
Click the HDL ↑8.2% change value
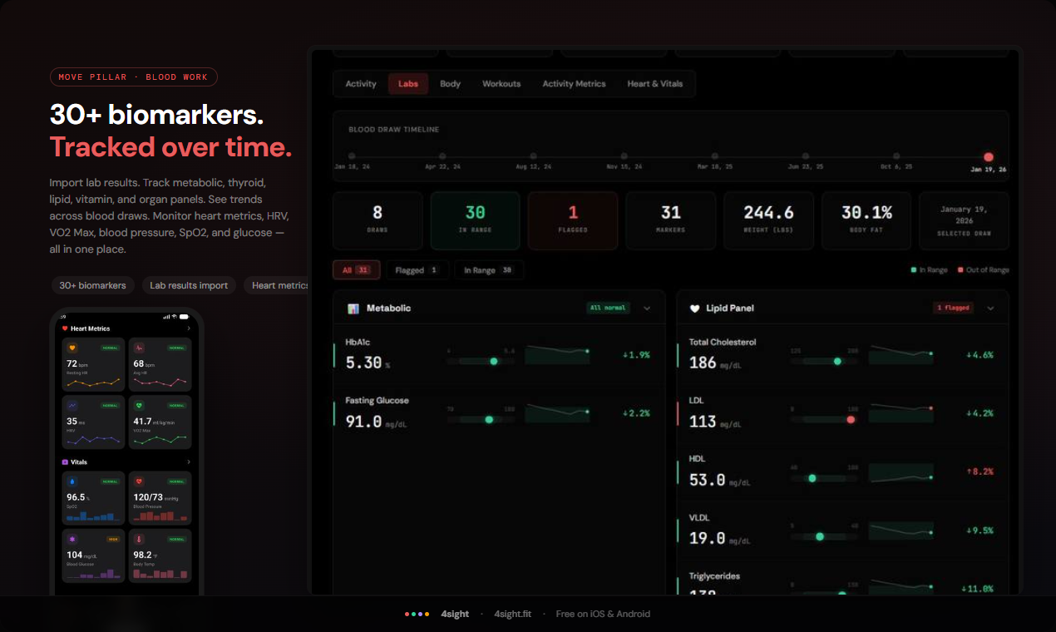pos(980,472)
